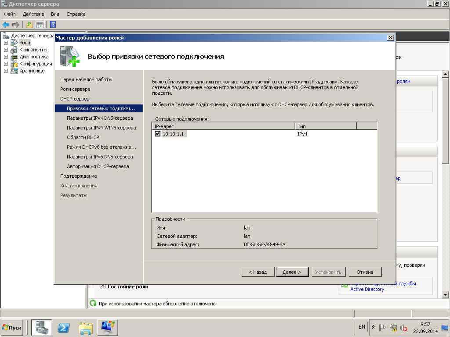450x337 pixels.
Task: Launch PowerShell from taskbar
Action: tap(64, 327)
